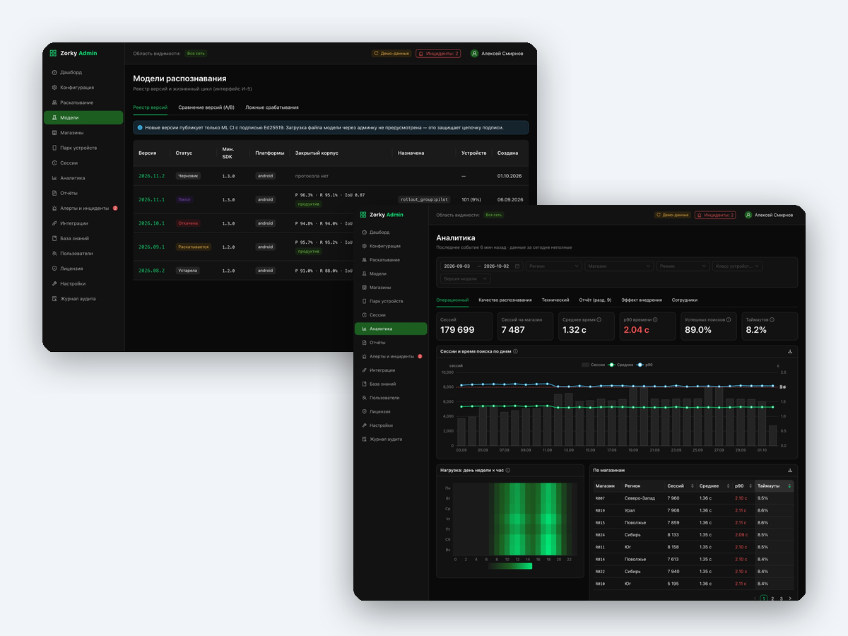Screen dimensions: 848x636
Task: Open version 2026.10.1 in Модели window
Action: [x=151, y=223]
